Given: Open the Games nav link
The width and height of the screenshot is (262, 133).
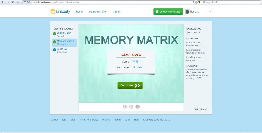Looking at the screenshot, I should click(117, 12).
